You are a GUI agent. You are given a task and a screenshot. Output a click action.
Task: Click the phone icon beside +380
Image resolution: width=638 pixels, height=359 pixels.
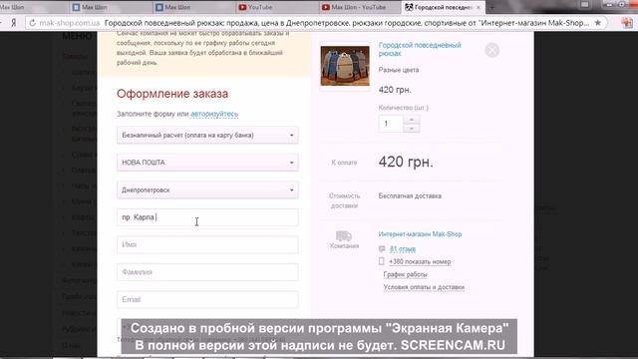pos(381,261)
